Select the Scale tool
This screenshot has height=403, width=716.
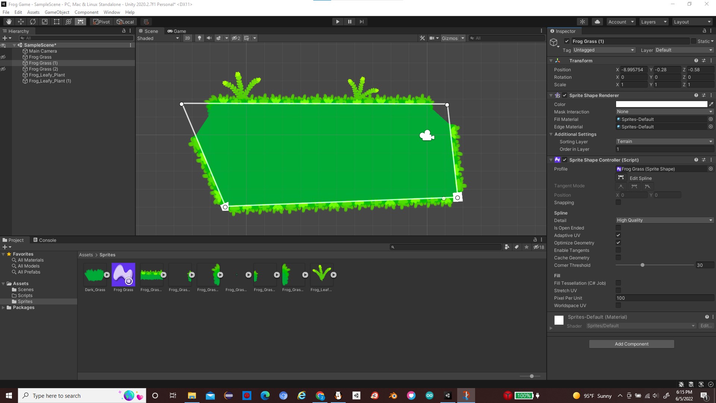click(x=45, y=21)
